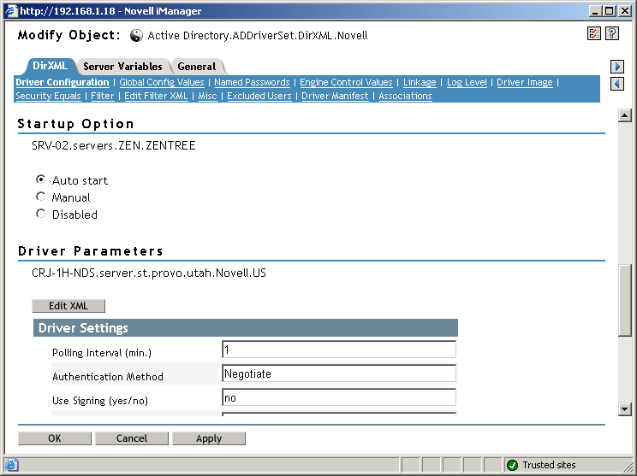
Task: Open Named Passwords link
Action: click(x=252, y=82)
